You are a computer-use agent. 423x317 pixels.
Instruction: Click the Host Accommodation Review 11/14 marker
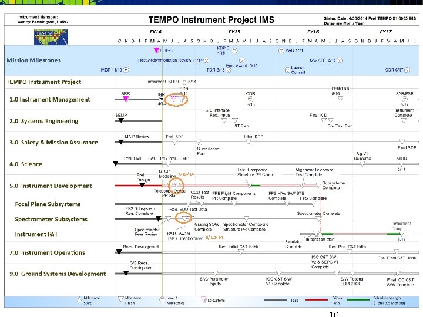click(206, 60)
